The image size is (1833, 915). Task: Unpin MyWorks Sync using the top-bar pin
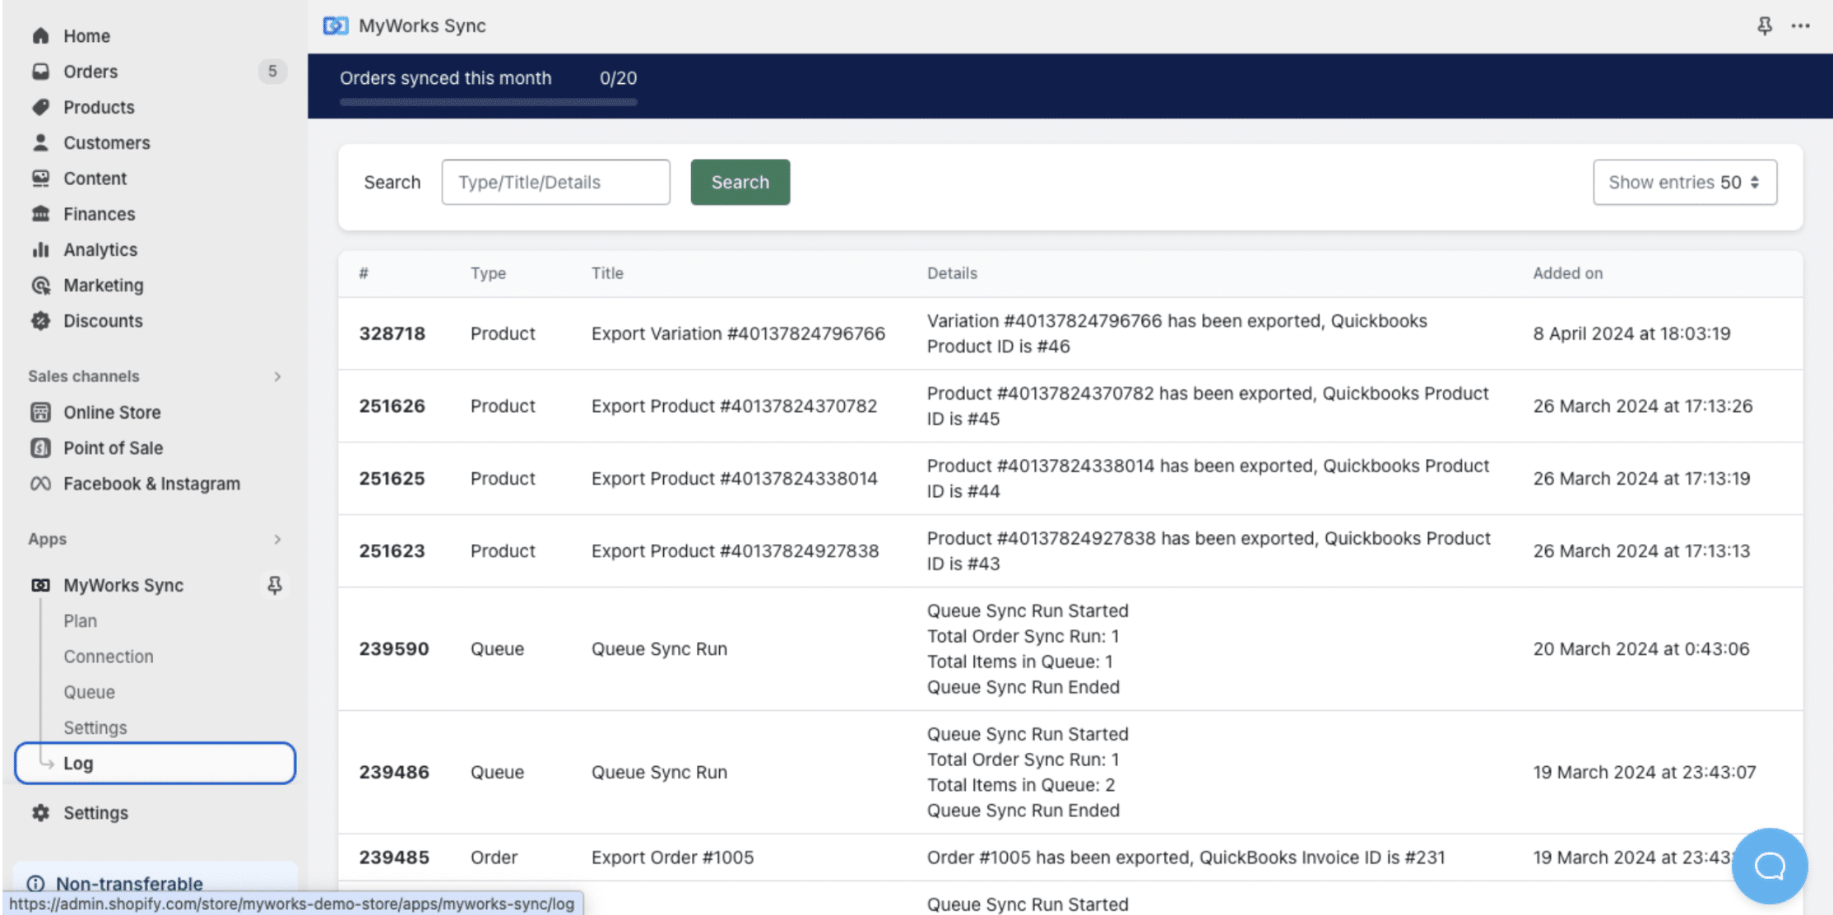(x=1763, y=26)
